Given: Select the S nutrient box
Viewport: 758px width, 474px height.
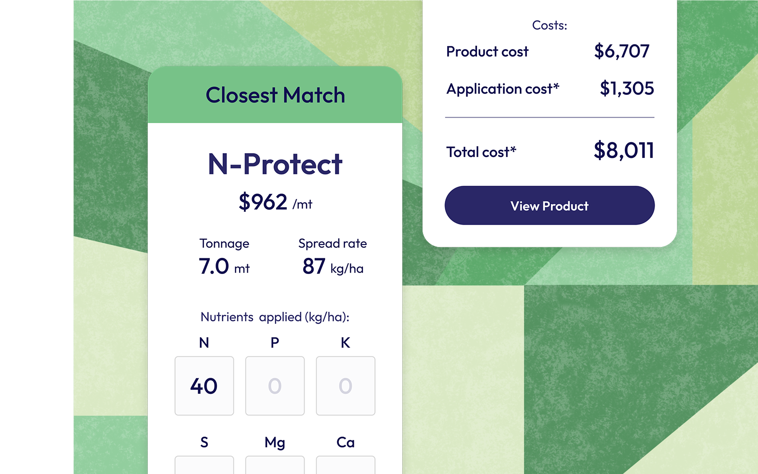Looking at the screenshot, I should point(204,465).
